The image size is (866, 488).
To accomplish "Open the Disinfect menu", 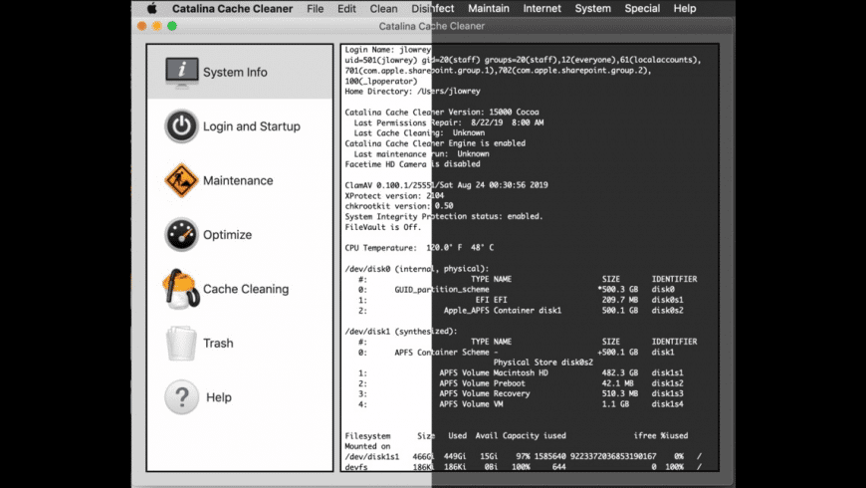I will [x=432, y=8].
